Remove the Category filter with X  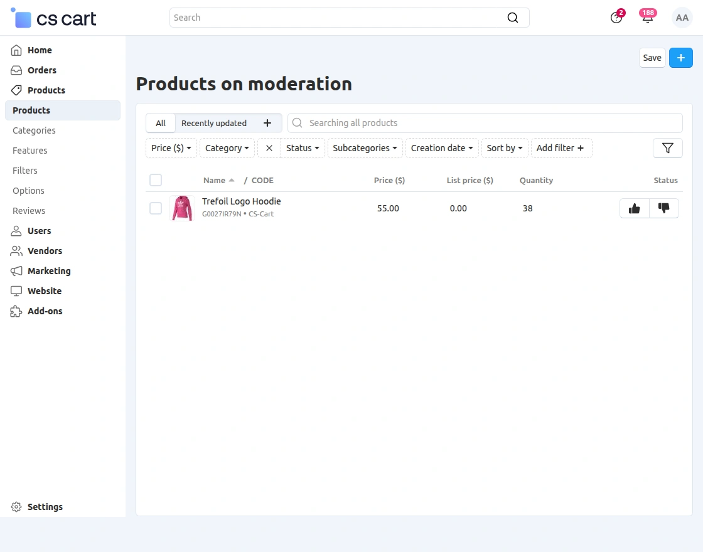[269, 148]
